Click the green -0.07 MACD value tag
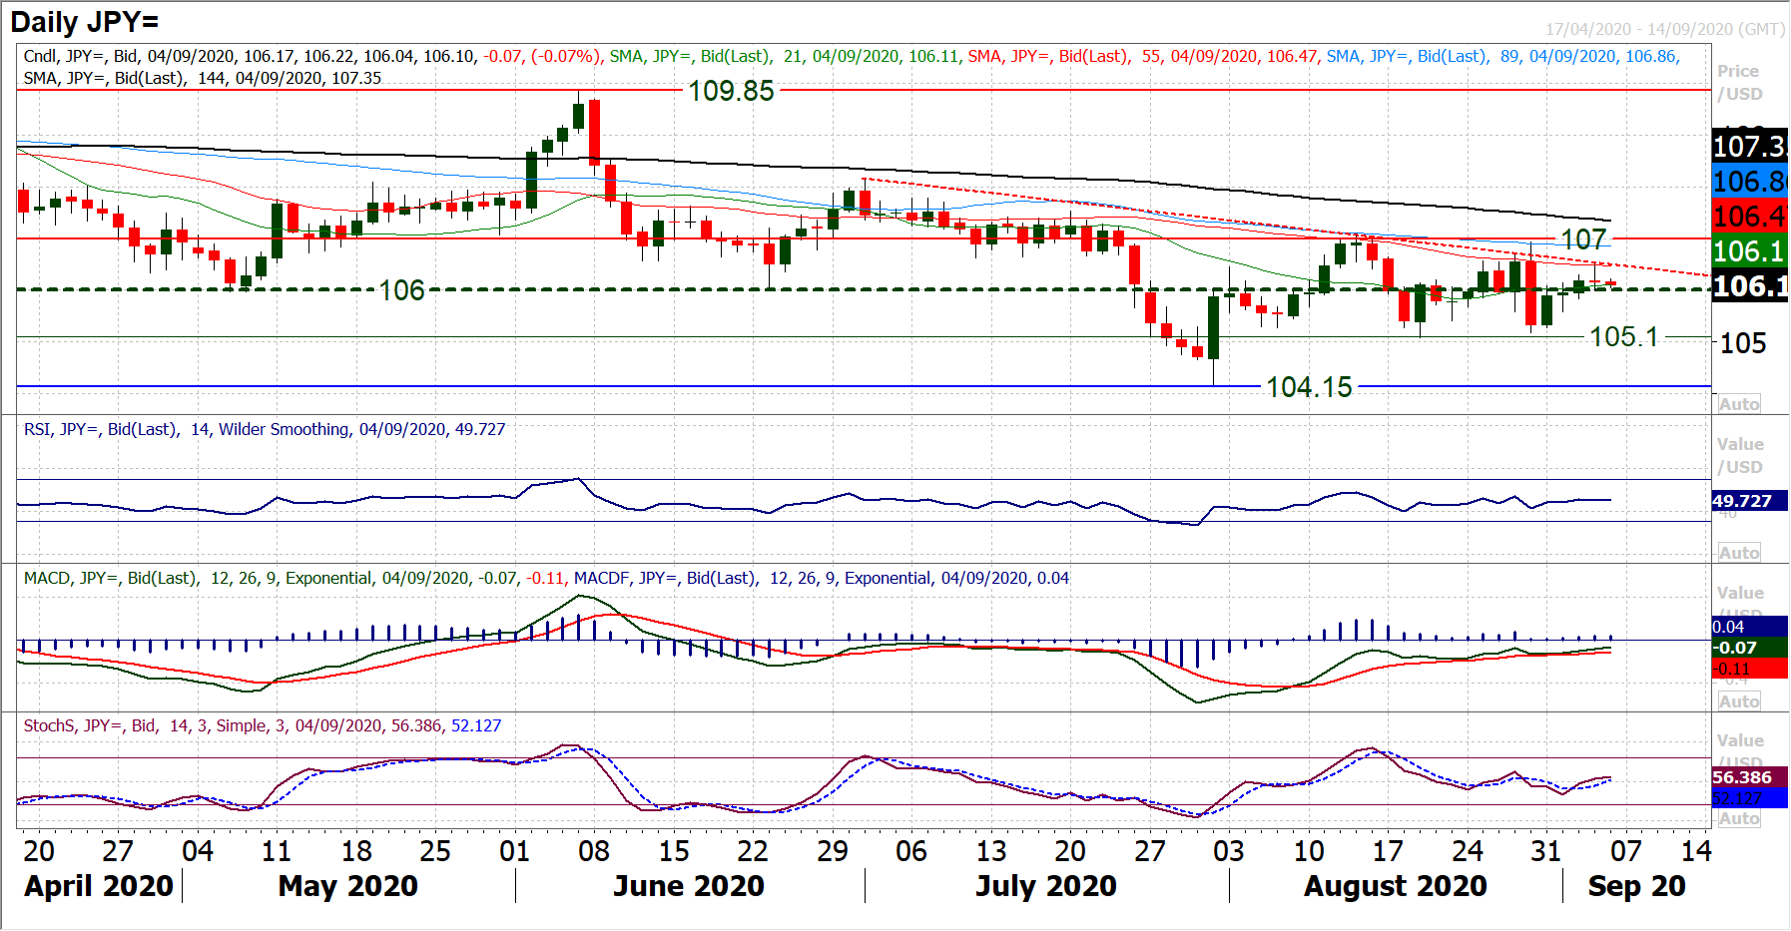Screen dimensions: 1791x931 tap(1747, 648)
